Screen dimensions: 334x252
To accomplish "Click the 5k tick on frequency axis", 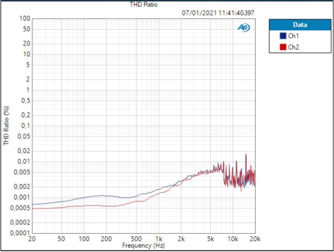I will click(x=210, y=239).
